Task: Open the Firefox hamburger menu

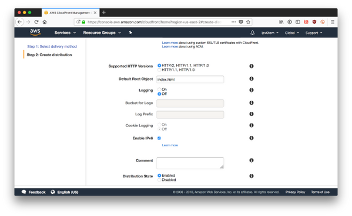Action: (333, 22)
